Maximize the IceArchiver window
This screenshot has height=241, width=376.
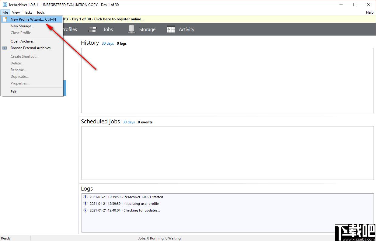[355, 5]
